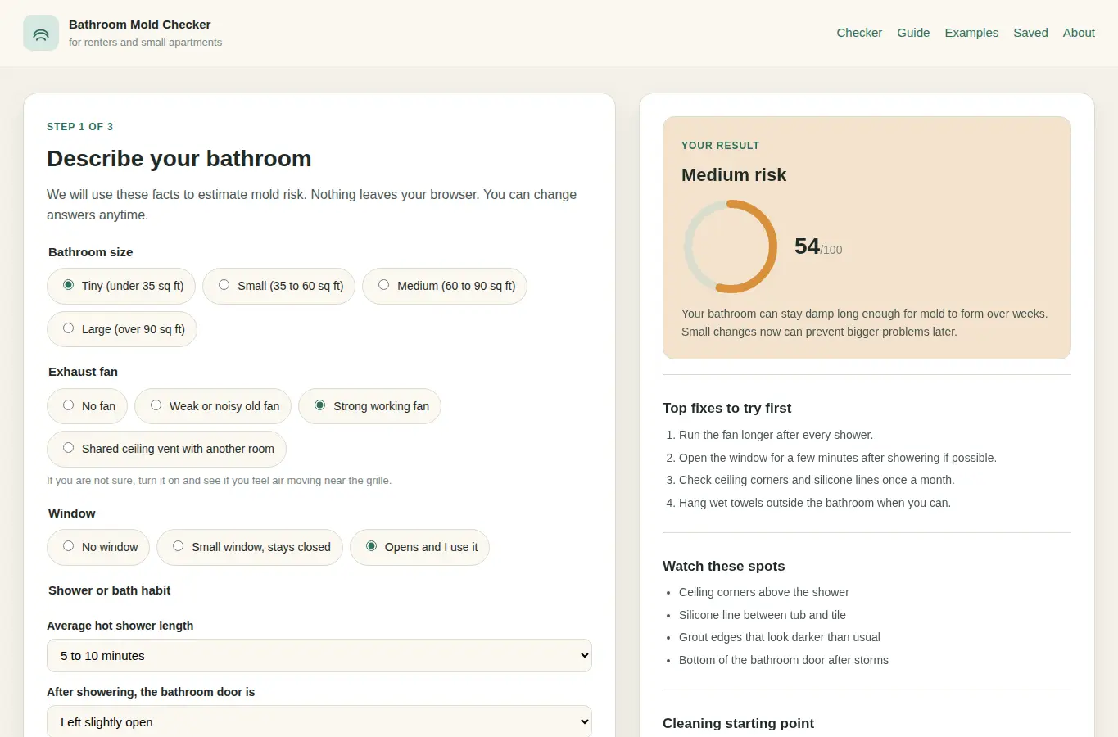
Task: Open the Checker nav item
Action: point(859,33)
